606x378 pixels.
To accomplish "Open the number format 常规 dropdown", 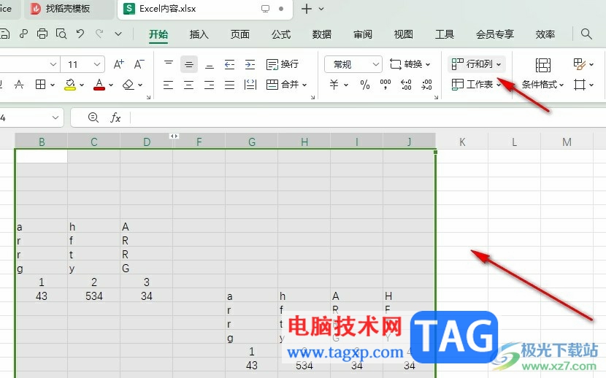I will [375, 64].
